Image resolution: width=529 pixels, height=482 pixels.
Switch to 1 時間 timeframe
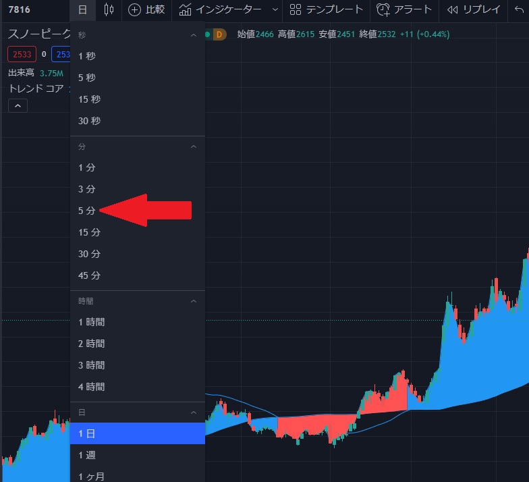138,322
